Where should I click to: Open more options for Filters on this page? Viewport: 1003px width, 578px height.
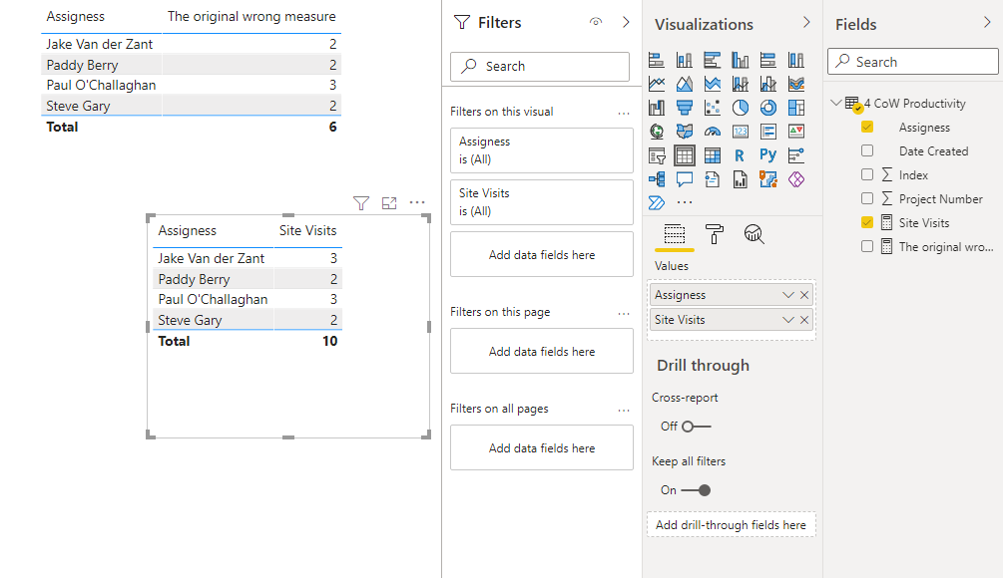[x=624, y=314]
